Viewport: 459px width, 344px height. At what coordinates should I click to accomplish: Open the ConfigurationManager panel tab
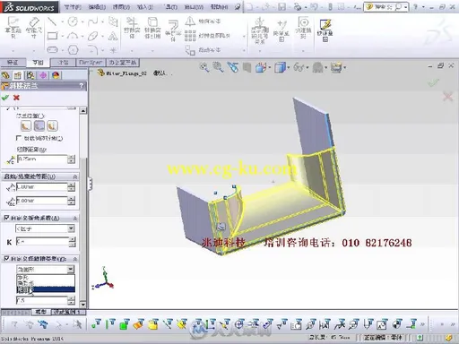click(x=30, y=75)
